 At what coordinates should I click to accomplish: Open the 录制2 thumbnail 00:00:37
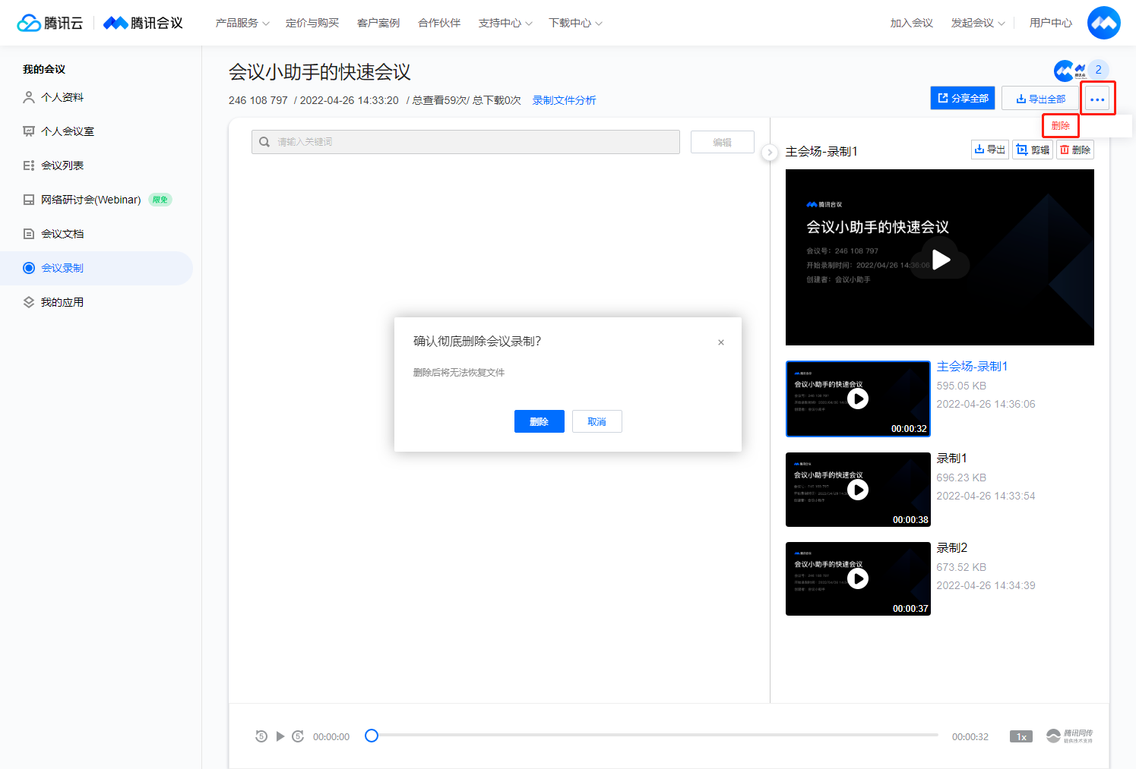tap(858, 578)
